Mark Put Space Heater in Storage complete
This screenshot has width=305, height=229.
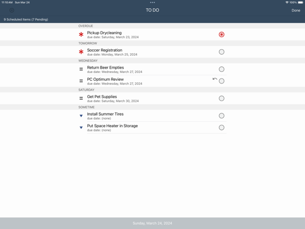point(222,128)
